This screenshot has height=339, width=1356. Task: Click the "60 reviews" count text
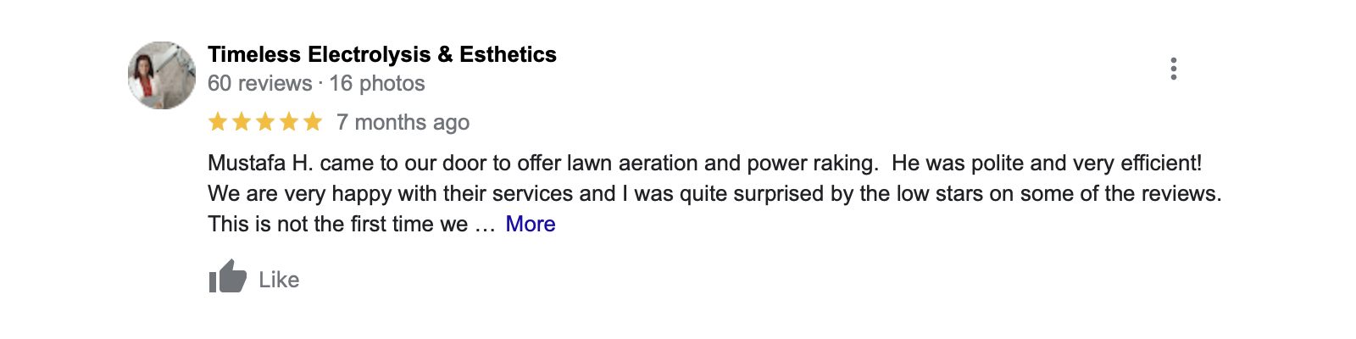[x=260, y=83]
